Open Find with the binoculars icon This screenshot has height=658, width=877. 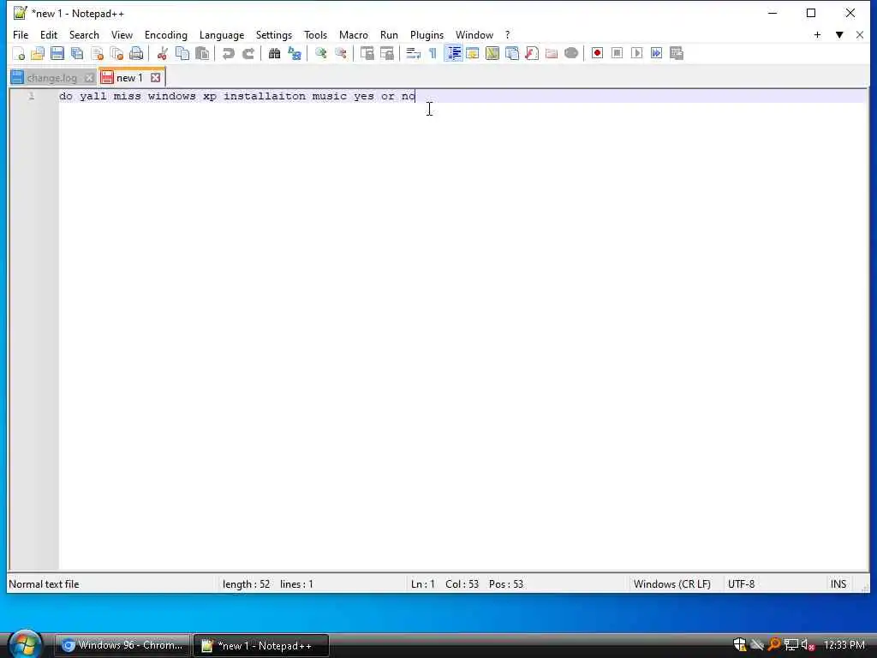pyautogui.click(x=275, y=53)
